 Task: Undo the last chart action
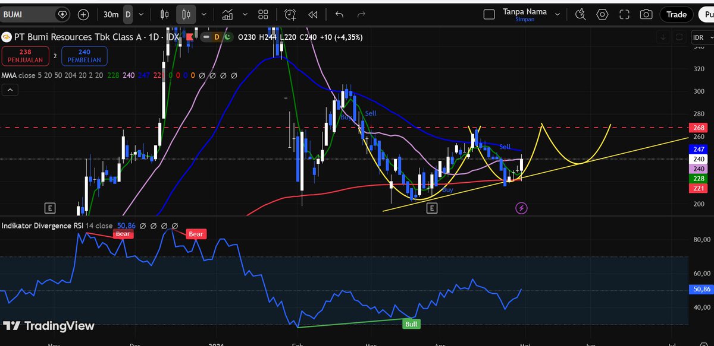coord(340,14)
